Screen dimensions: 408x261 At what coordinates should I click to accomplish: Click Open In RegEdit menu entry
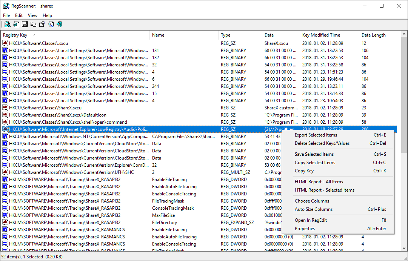click(x=311, y=220)
